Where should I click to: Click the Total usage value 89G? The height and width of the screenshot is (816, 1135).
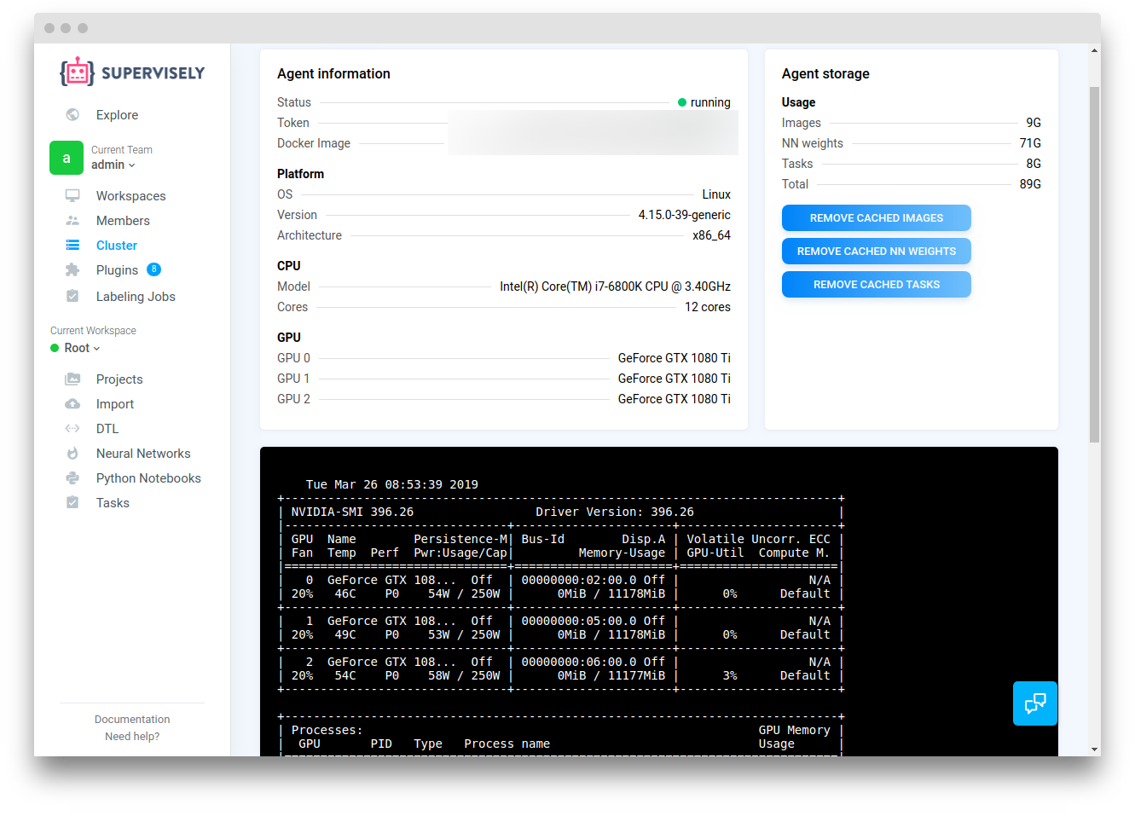point(1030,184)
